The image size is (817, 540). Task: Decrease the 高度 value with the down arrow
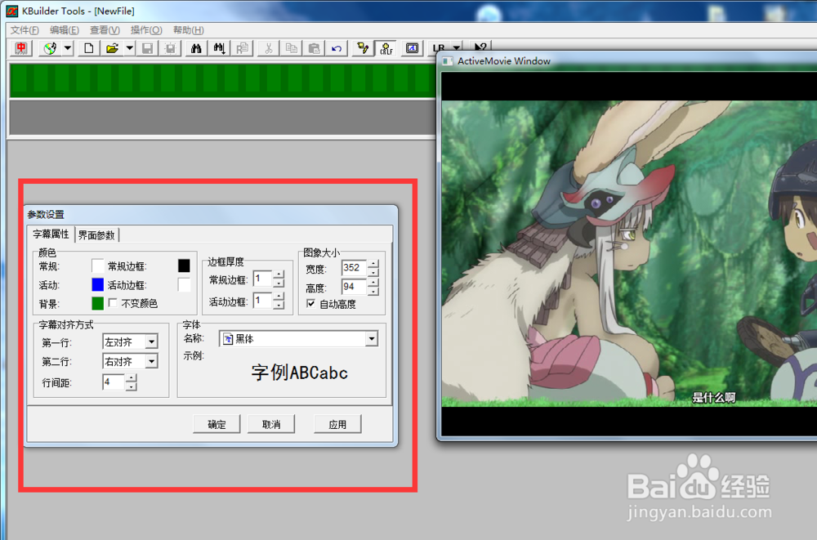373,292
